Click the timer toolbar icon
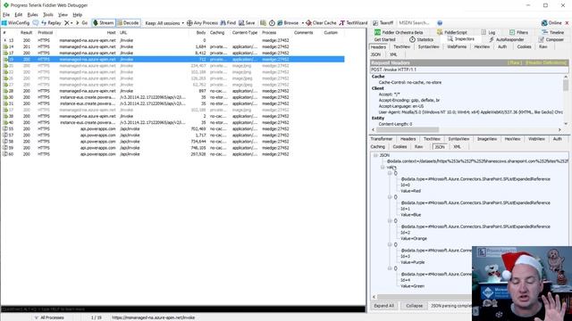The height and width of the screenshot is (321, 572). tap(272, 22)
